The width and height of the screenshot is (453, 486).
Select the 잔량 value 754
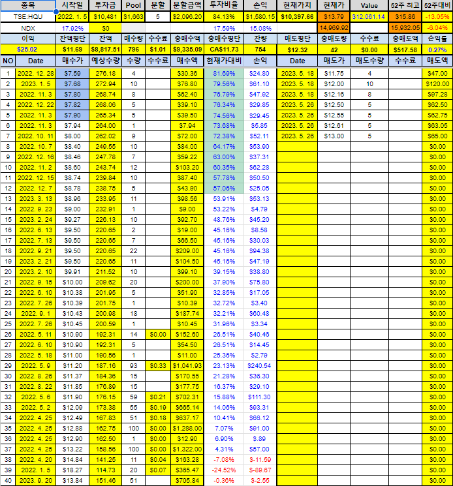point(260,50)
